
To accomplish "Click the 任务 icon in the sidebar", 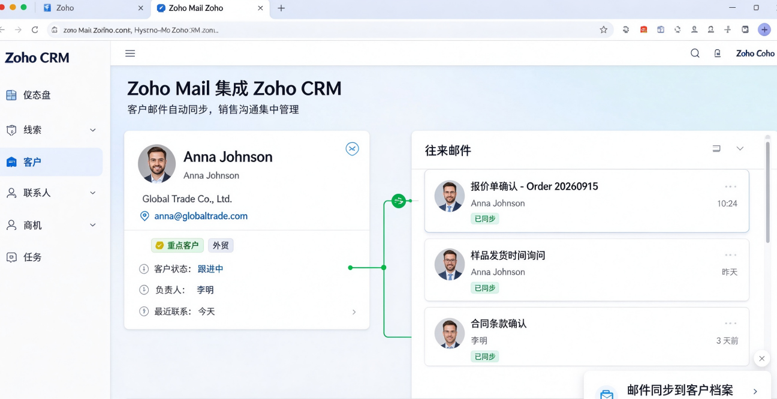I will (x=11, y=257).
